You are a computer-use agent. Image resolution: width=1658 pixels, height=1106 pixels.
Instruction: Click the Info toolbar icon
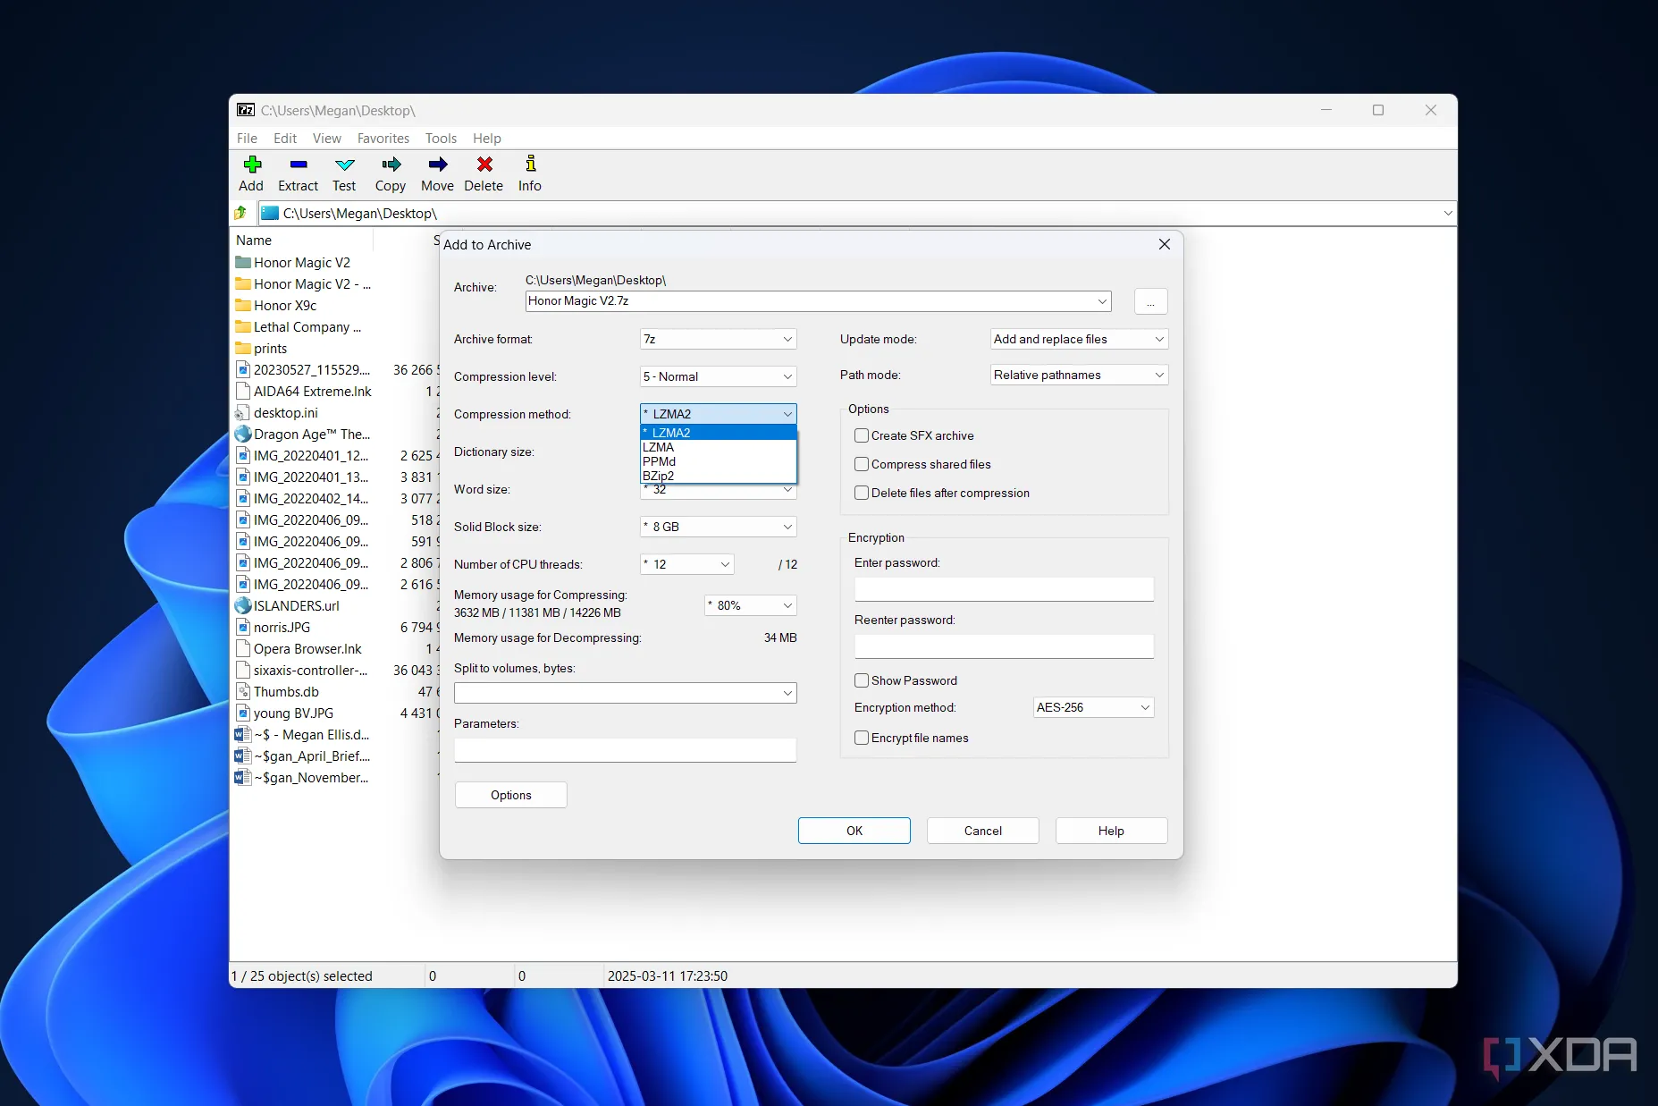[x=531, y=164]
